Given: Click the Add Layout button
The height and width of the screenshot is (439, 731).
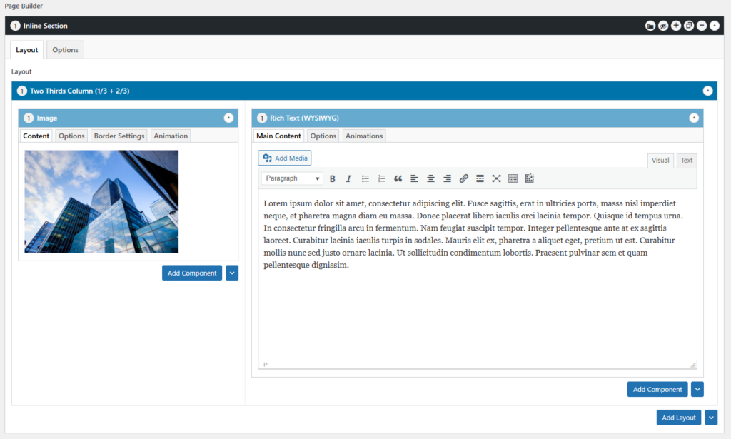Looking at the screenshot, I should [x=678, y=418].
